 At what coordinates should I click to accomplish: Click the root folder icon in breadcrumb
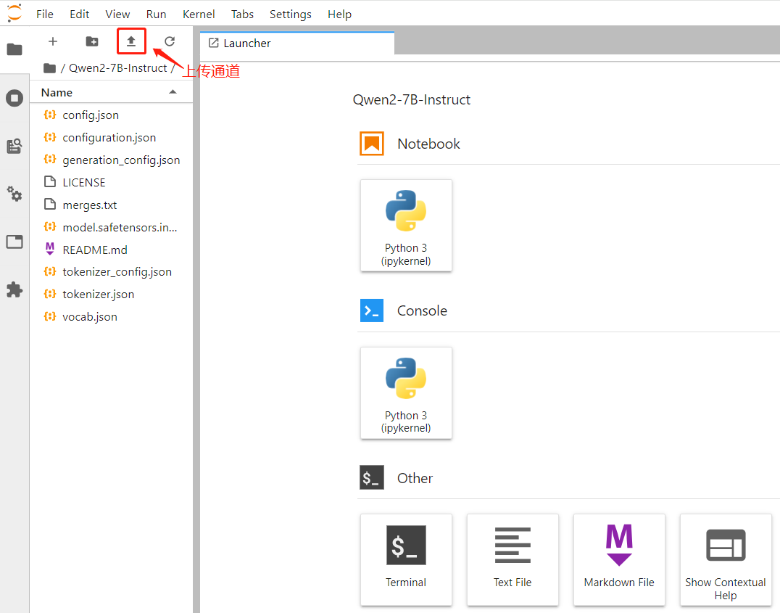tap(49, 68)
